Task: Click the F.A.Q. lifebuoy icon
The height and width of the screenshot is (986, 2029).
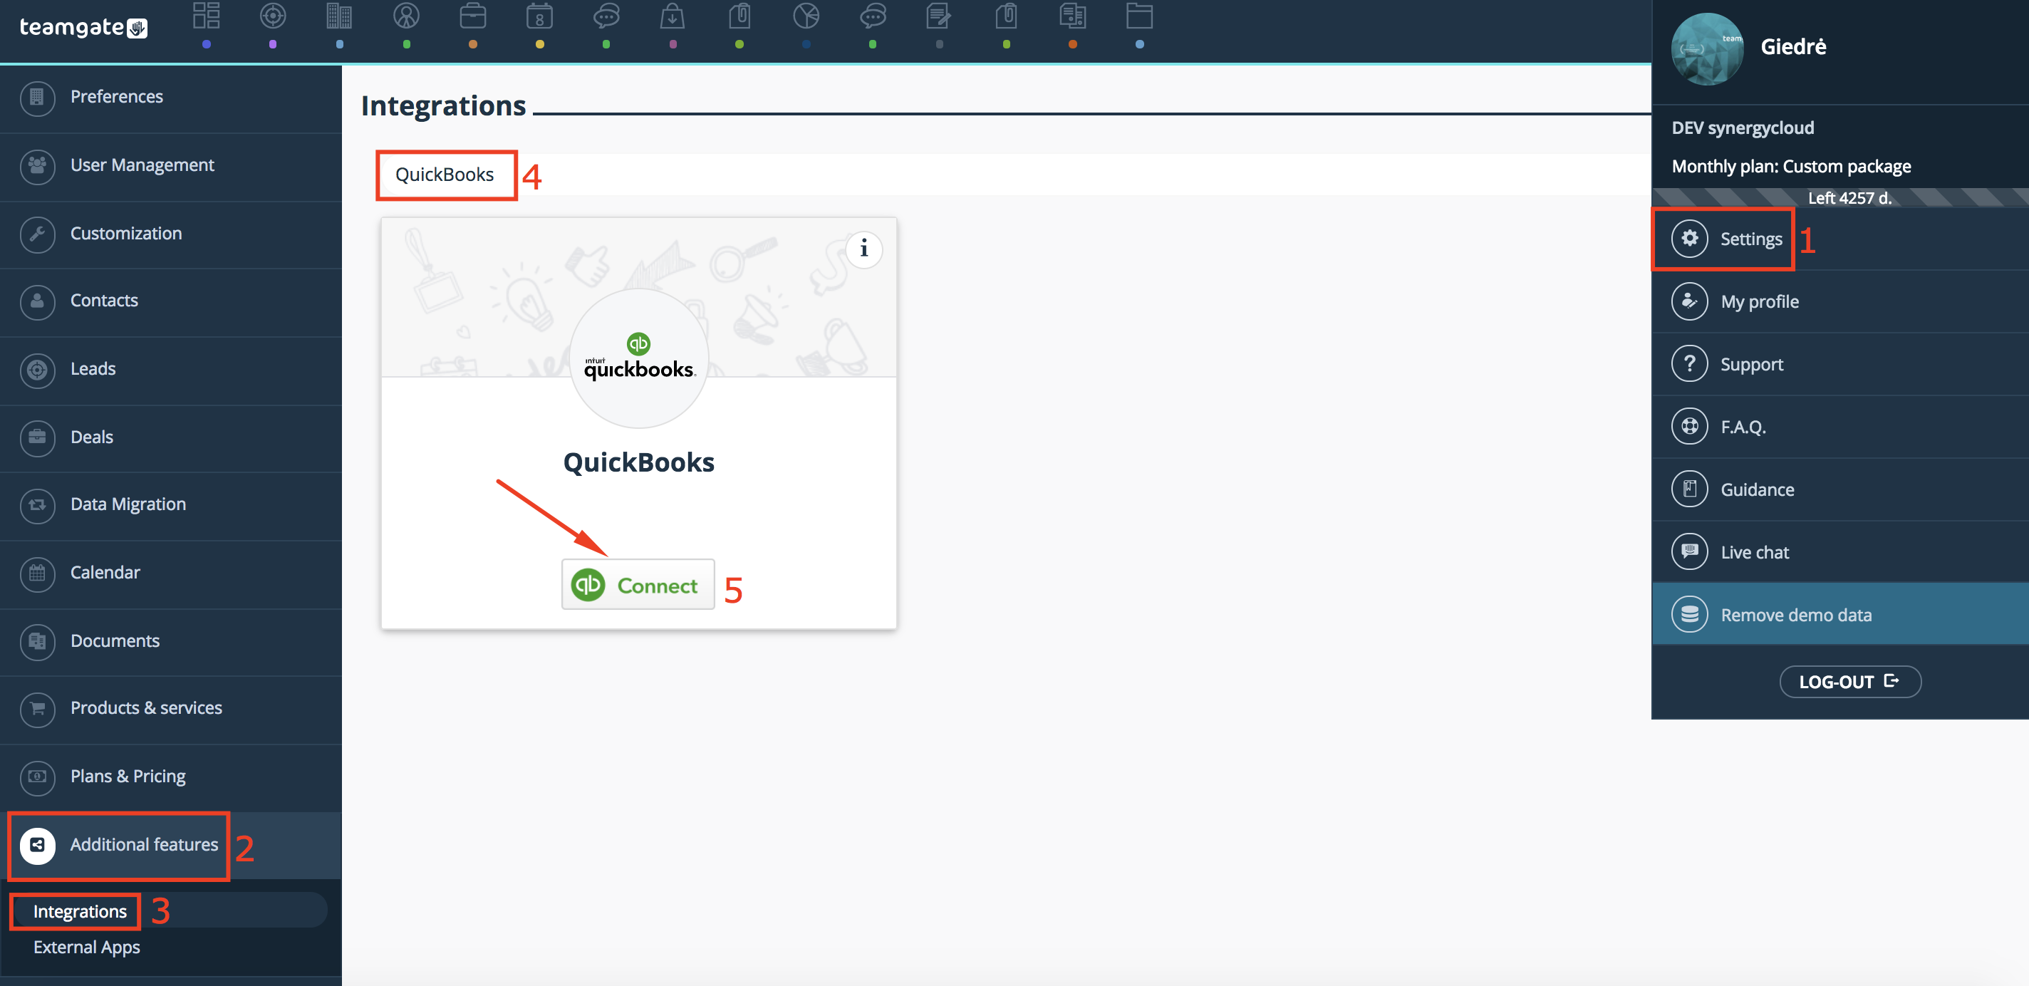Action: point(1689,427)
